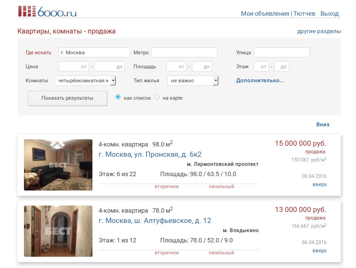Click м. Лермонтовский проспект label
Viewport: 356px width, 268px height.
[223, 164]
